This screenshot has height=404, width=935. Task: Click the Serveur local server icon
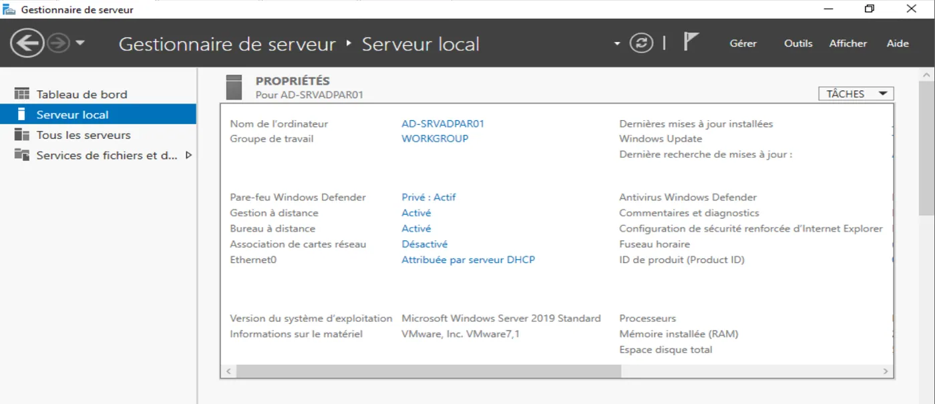(22, 114)
